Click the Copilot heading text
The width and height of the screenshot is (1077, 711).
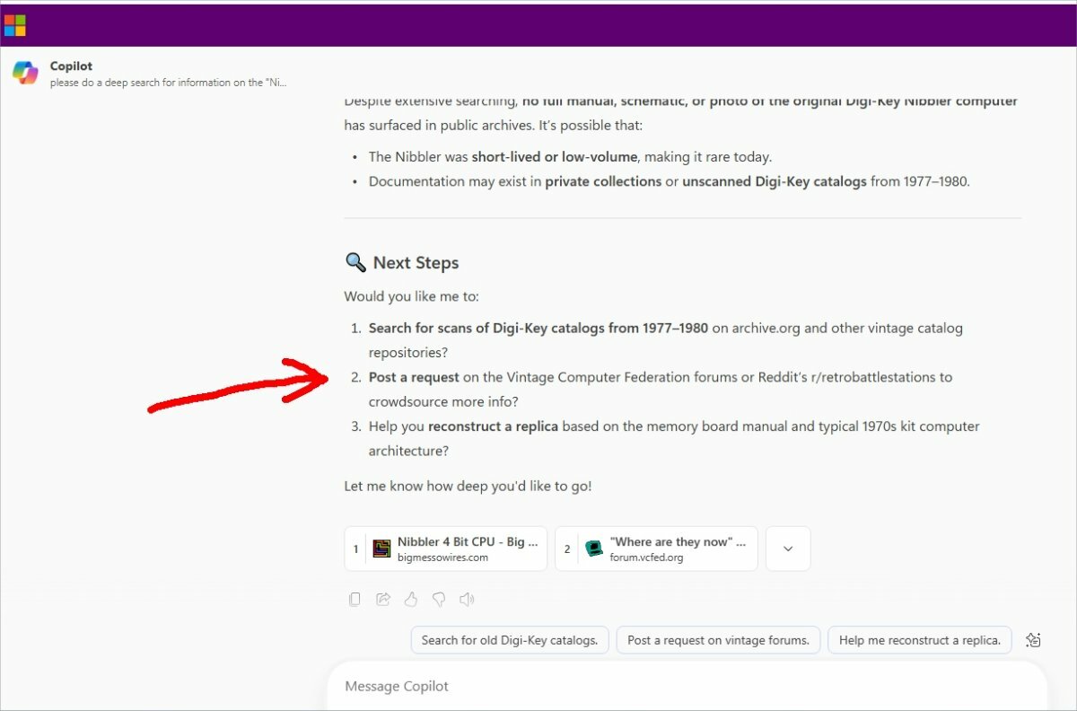(71, 66)
